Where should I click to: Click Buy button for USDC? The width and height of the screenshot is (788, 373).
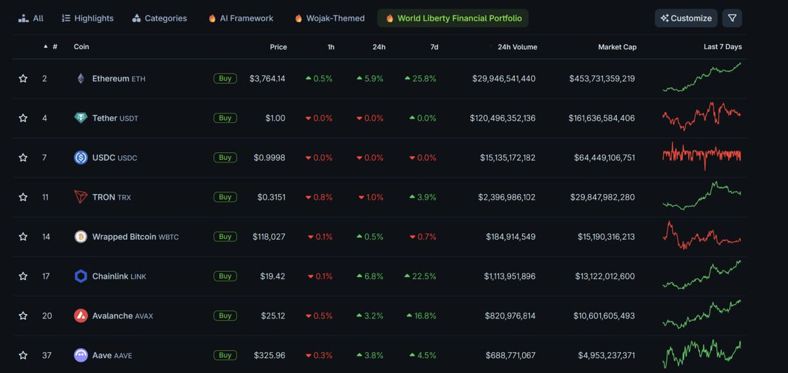pos(225,157)
